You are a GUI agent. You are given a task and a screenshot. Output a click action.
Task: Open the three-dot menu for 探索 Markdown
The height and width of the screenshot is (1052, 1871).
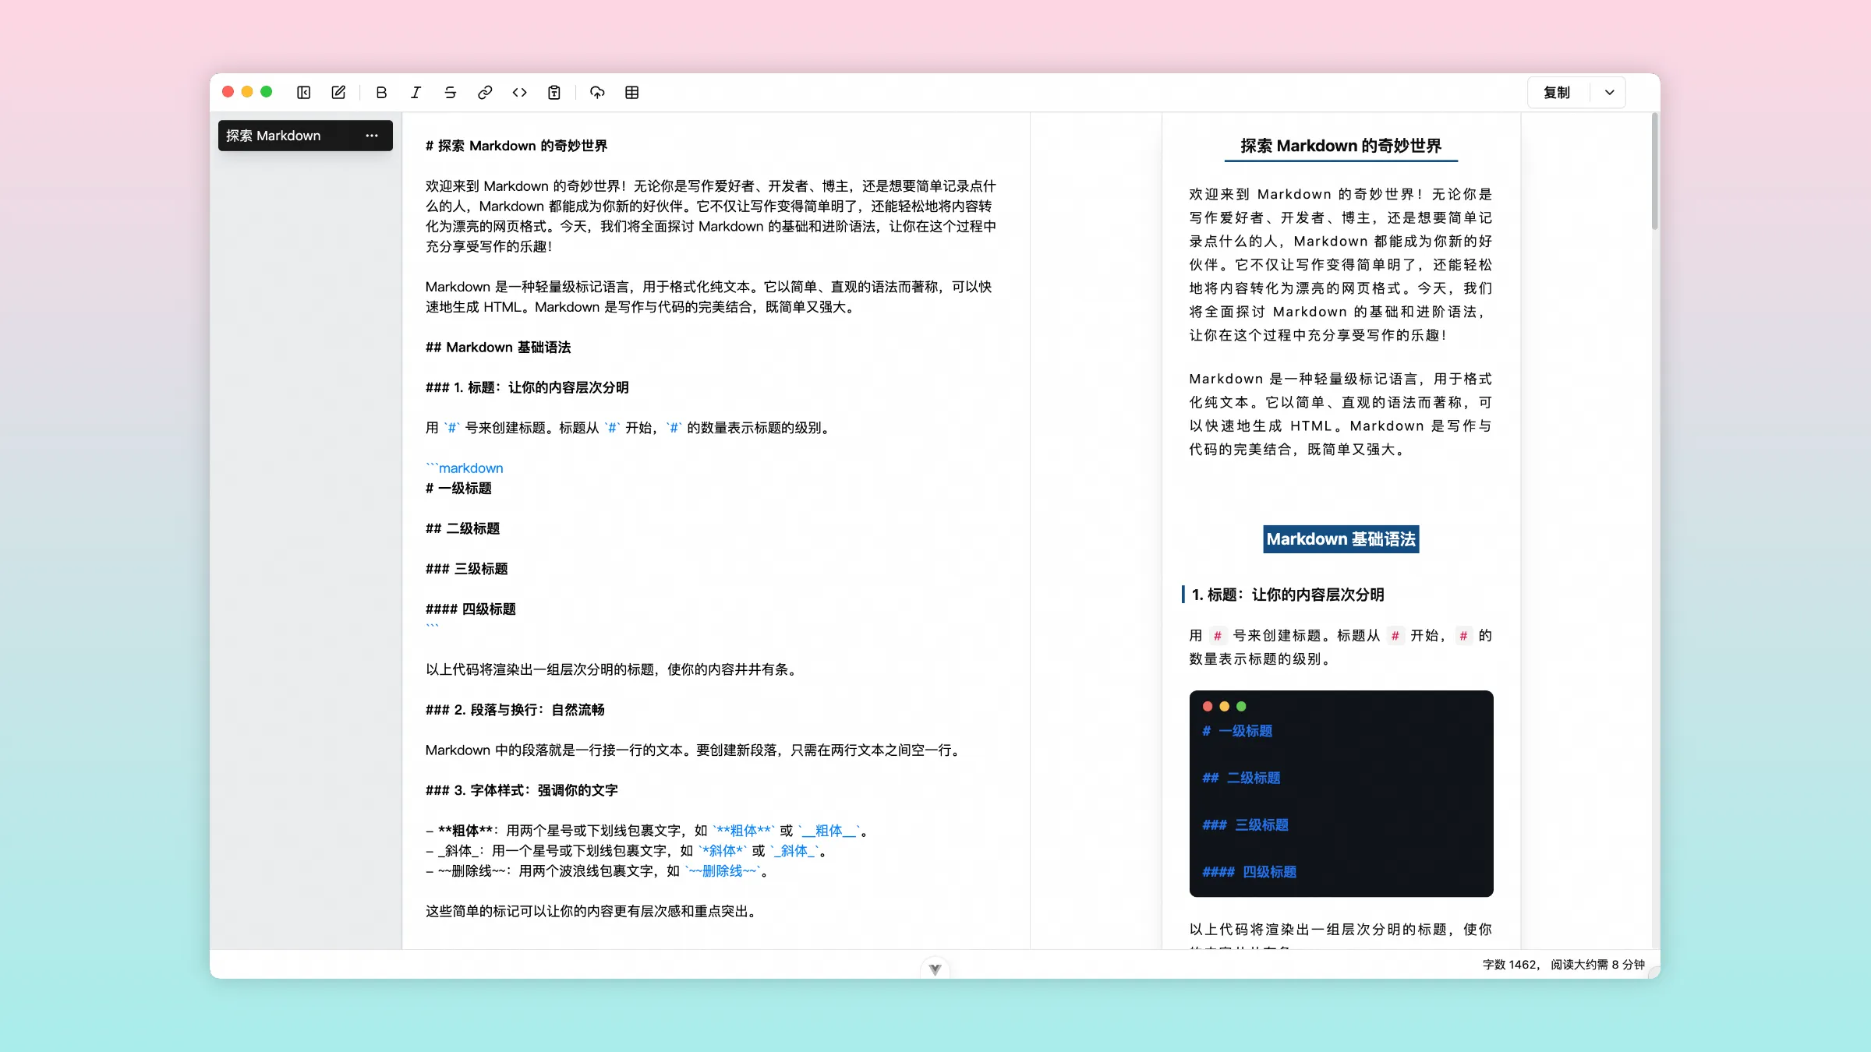click(x=372, y=136)
